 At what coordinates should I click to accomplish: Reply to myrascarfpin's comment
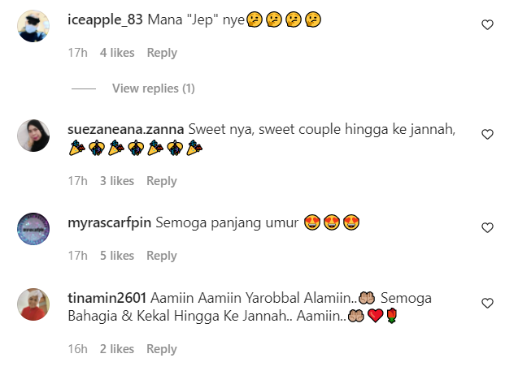click(162, 256)
